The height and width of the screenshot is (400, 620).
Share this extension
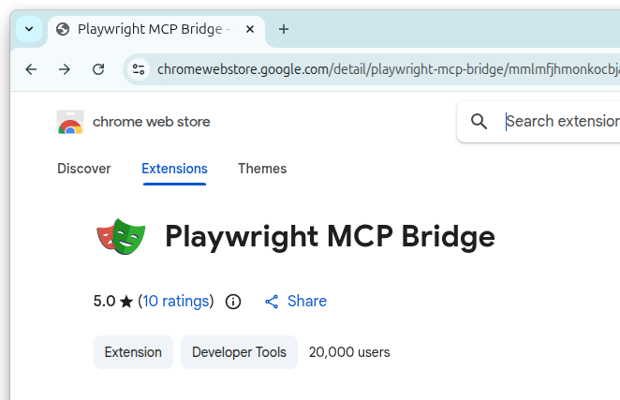coord(296,301)
